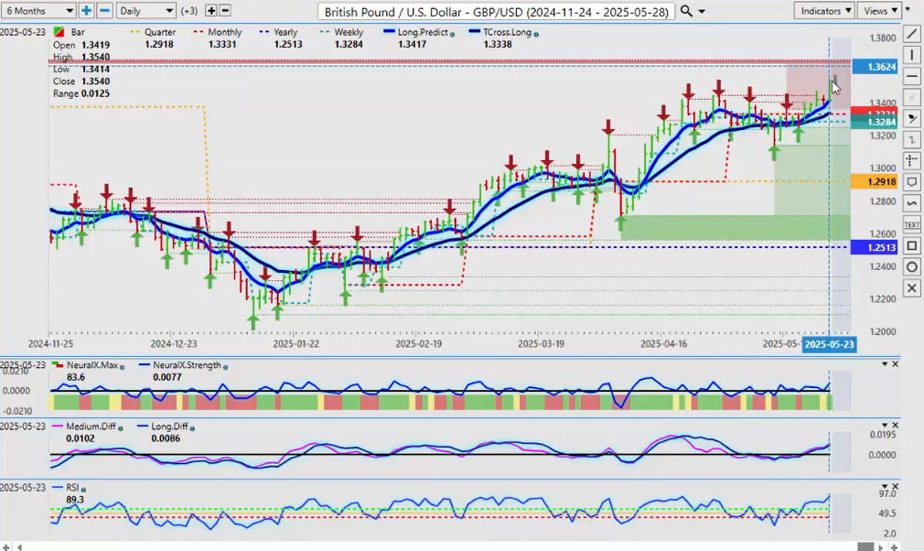Click the bottom-right scroll right arrow
Screen dimensions: 924x551
tap(882, 546)
